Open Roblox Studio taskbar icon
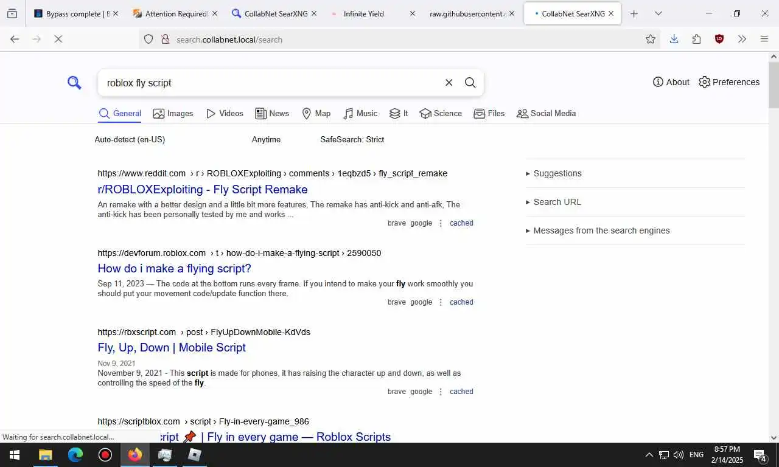 (x=195, y=455)
